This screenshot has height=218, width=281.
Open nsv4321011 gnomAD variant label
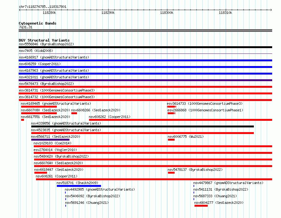coord(54,77)
